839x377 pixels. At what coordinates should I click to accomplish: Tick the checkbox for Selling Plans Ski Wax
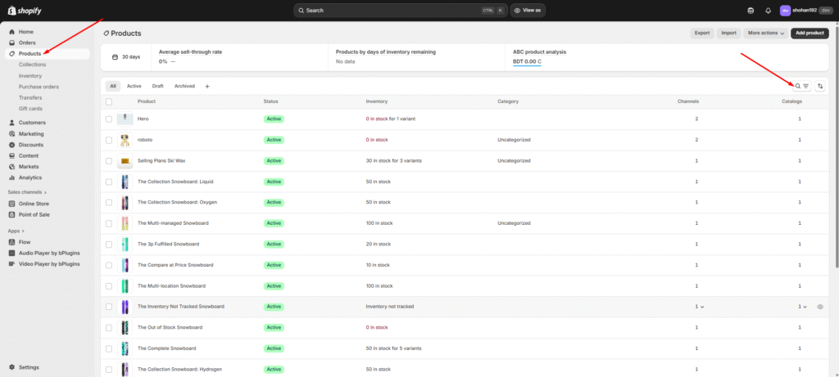tap(108, 161)
